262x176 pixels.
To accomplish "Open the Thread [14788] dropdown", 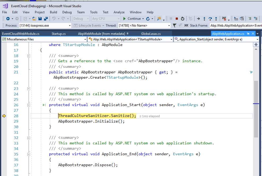I will (144, 26).
